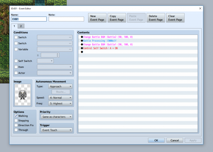Open Priority dropdown showing Same as characters
This screenshot has height=152, width=213.
56,117
